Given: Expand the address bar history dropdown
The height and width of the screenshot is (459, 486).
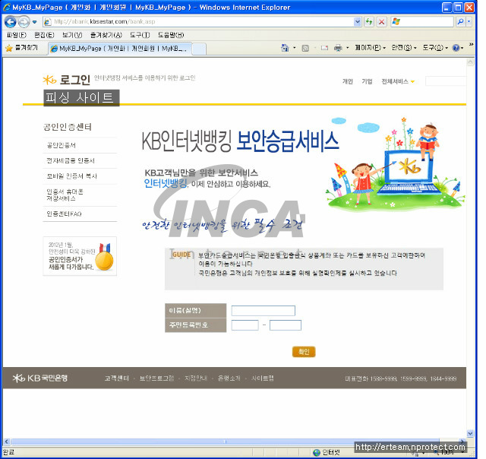Looking at the screenshot, I should tap(358, 21).
